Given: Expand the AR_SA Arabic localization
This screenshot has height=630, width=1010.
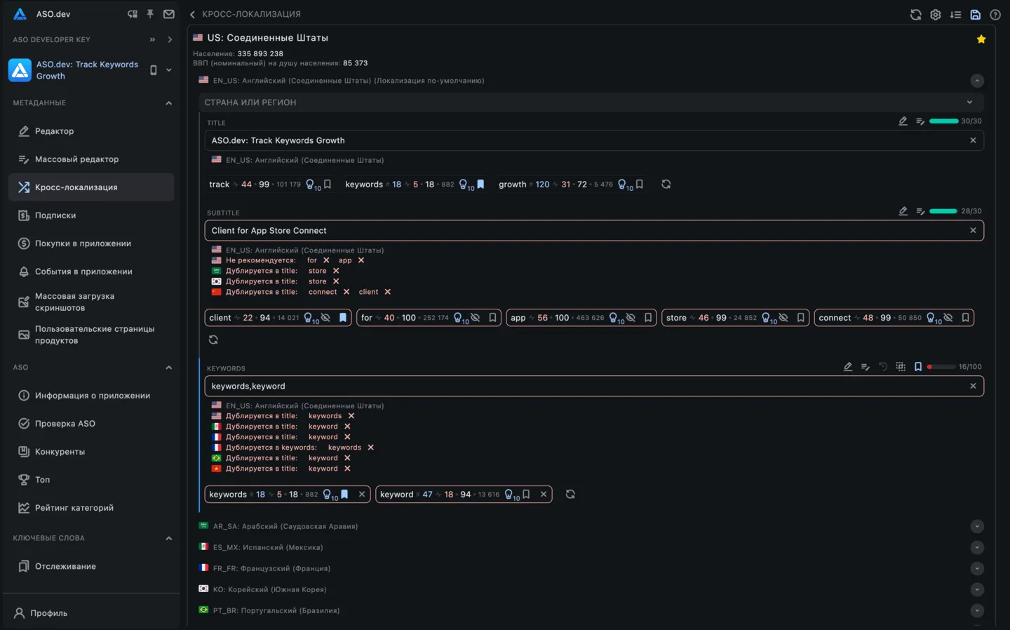Looking at the screenshot, I should tap(976, 526).
